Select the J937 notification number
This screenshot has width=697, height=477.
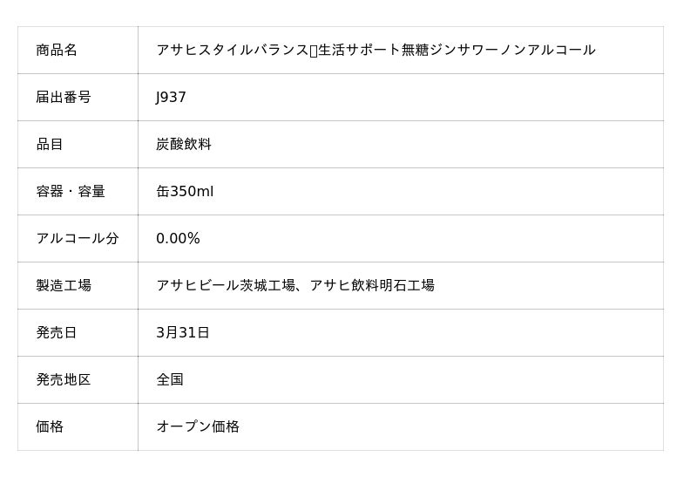pos(171,97)
